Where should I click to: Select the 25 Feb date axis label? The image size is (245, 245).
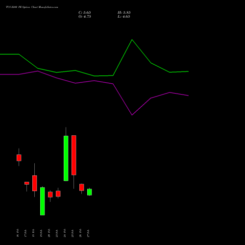pos(73,233)
